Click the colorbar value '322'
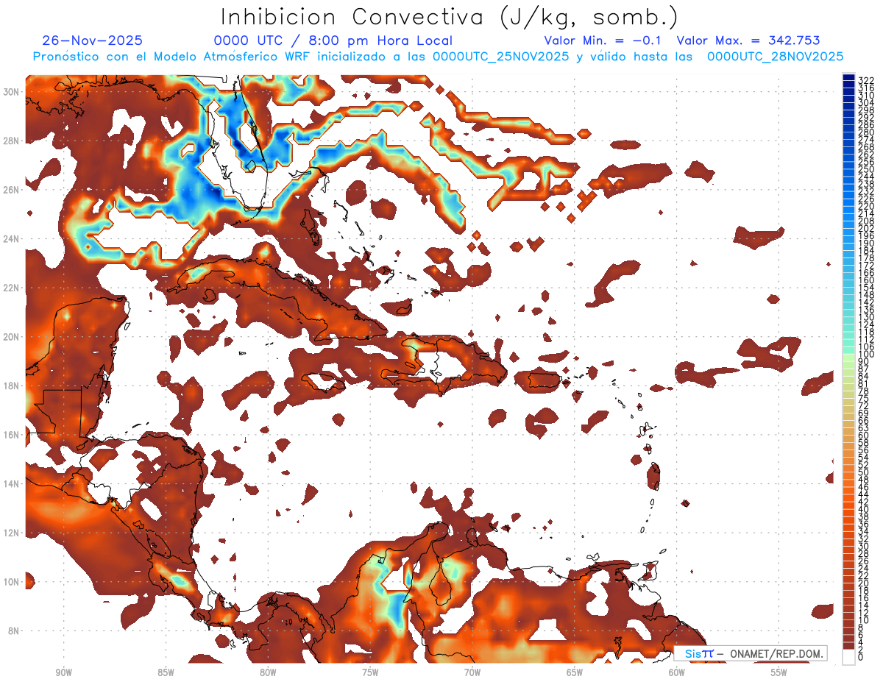 [866, 79]
